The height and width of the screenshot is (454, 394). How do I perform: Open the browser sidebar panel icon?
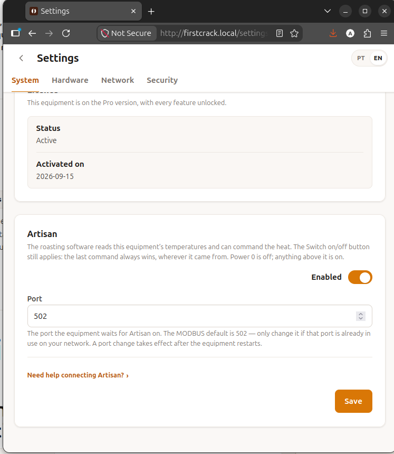(16, 33)
